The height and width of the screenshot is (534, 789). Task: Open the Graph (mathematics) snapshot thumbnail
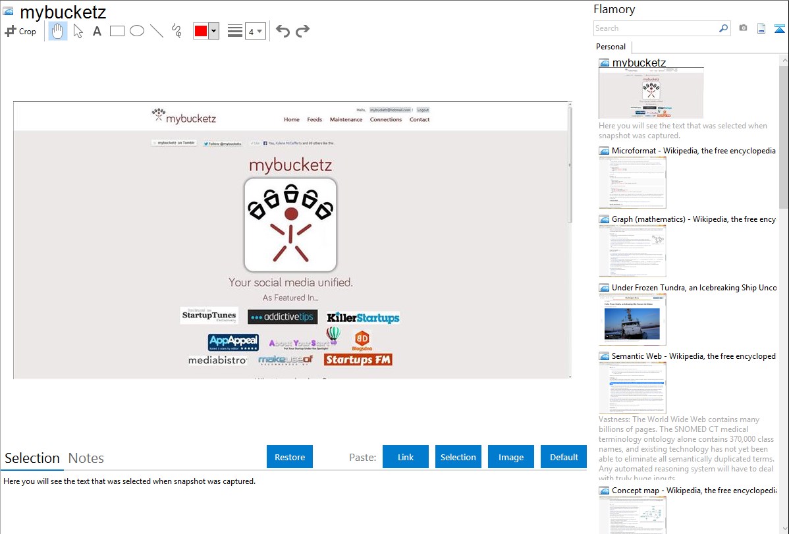click(x=632, y=251)
